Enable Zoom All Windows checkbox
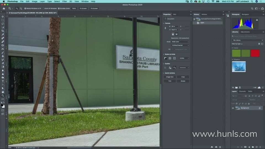Viewport: 265px width, 149px height. pyautogui.click(x=43, y=9)
